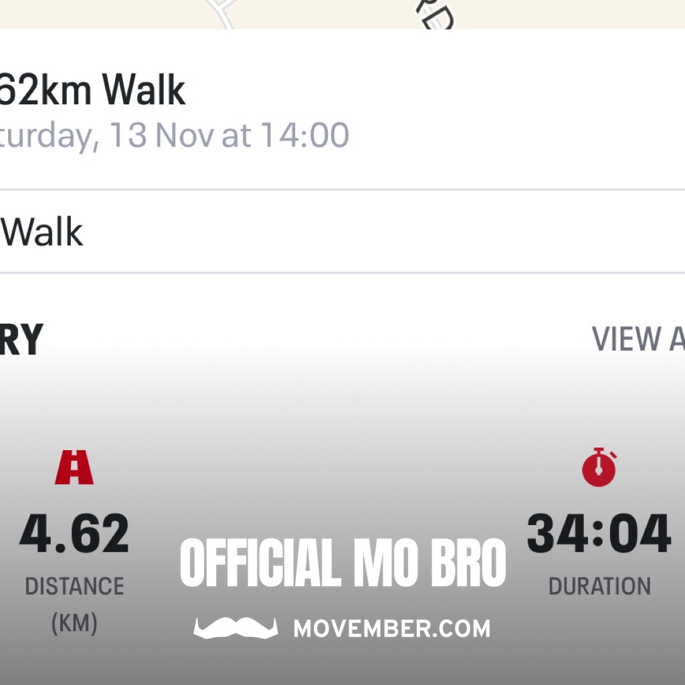This screenshot has width=685, height=685.
Task: Click the (KM) unit label
Action: (x=74, y=623)
